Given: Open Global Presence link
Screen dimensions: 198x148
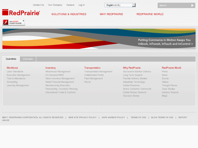Looking at the screenshot, I should [131, 85].
